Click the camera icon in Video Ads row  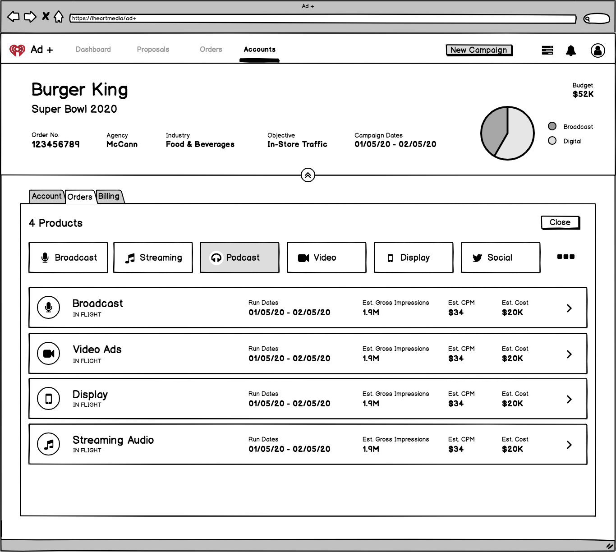click(49, 354)
